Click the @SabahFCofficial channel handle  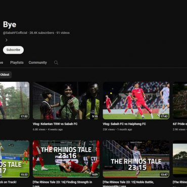(15, 33)
